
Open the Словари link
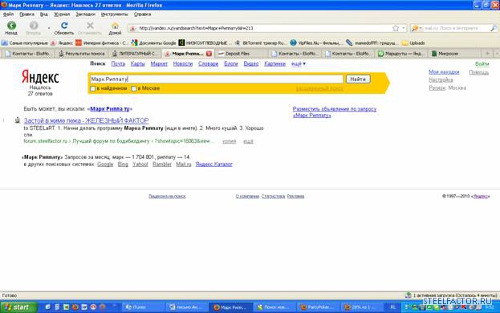tap(208, 63)
